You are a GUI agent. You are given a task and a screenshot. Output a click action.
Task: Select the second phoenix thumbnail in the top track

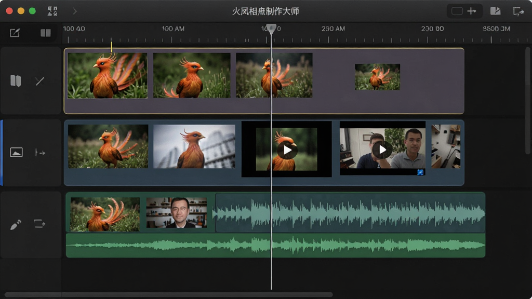(x=192, y=75)
